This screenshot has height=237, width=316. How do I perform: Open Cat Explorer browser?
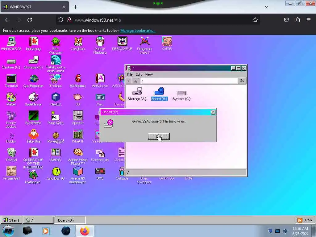(33, 81)
